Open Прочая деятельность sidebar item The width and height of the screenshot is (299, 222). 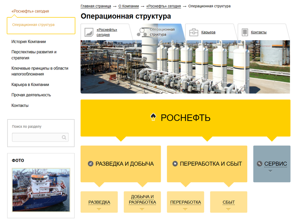[x=31, y=95]
